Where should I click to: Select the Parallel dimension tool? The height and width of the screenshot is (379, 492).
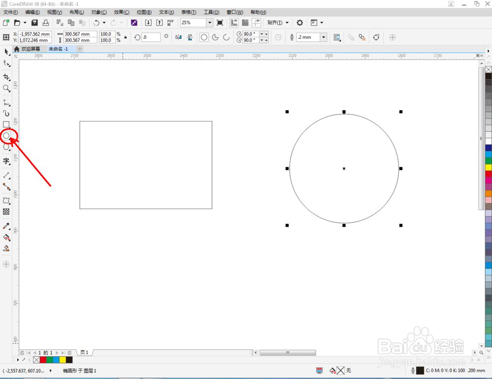[x=6, y=175]
